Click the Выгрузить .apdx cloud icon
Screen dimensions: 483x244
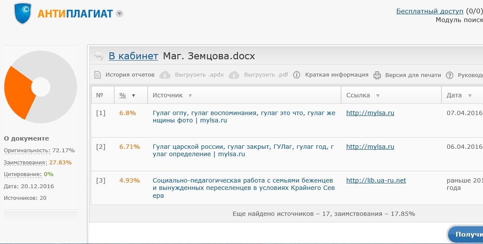pos(165,75)
